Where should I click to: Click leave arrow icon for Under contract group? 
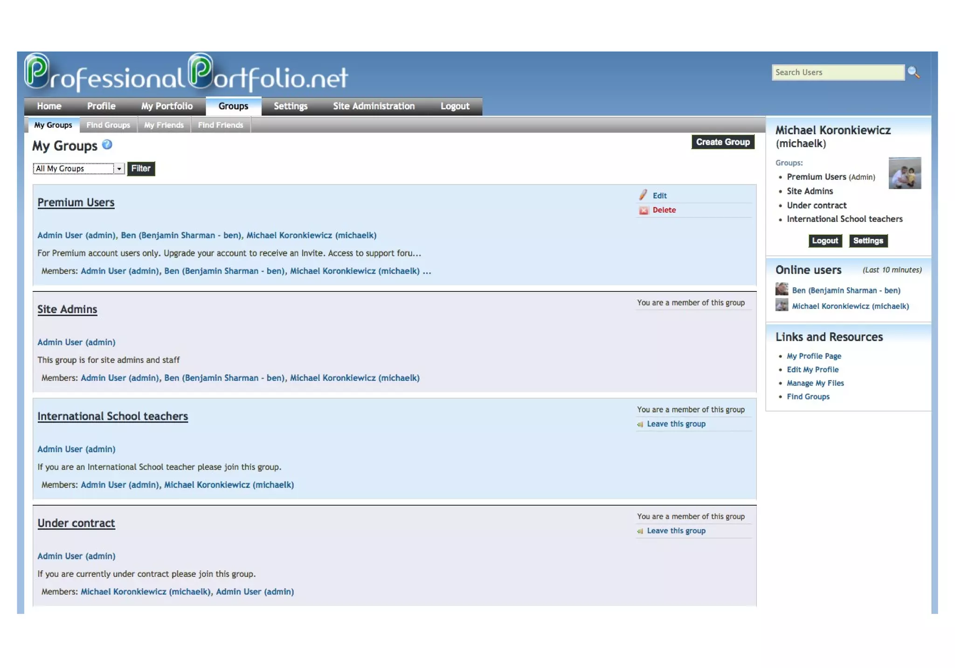pyautogui.click(x=640, y=531)
